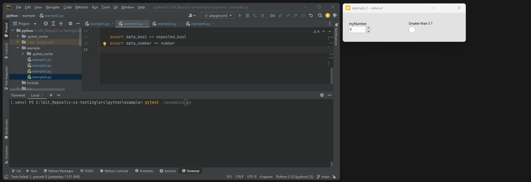
Task: Click the yellow lightbulb quick-fix icon
Action: click(105, 44)
